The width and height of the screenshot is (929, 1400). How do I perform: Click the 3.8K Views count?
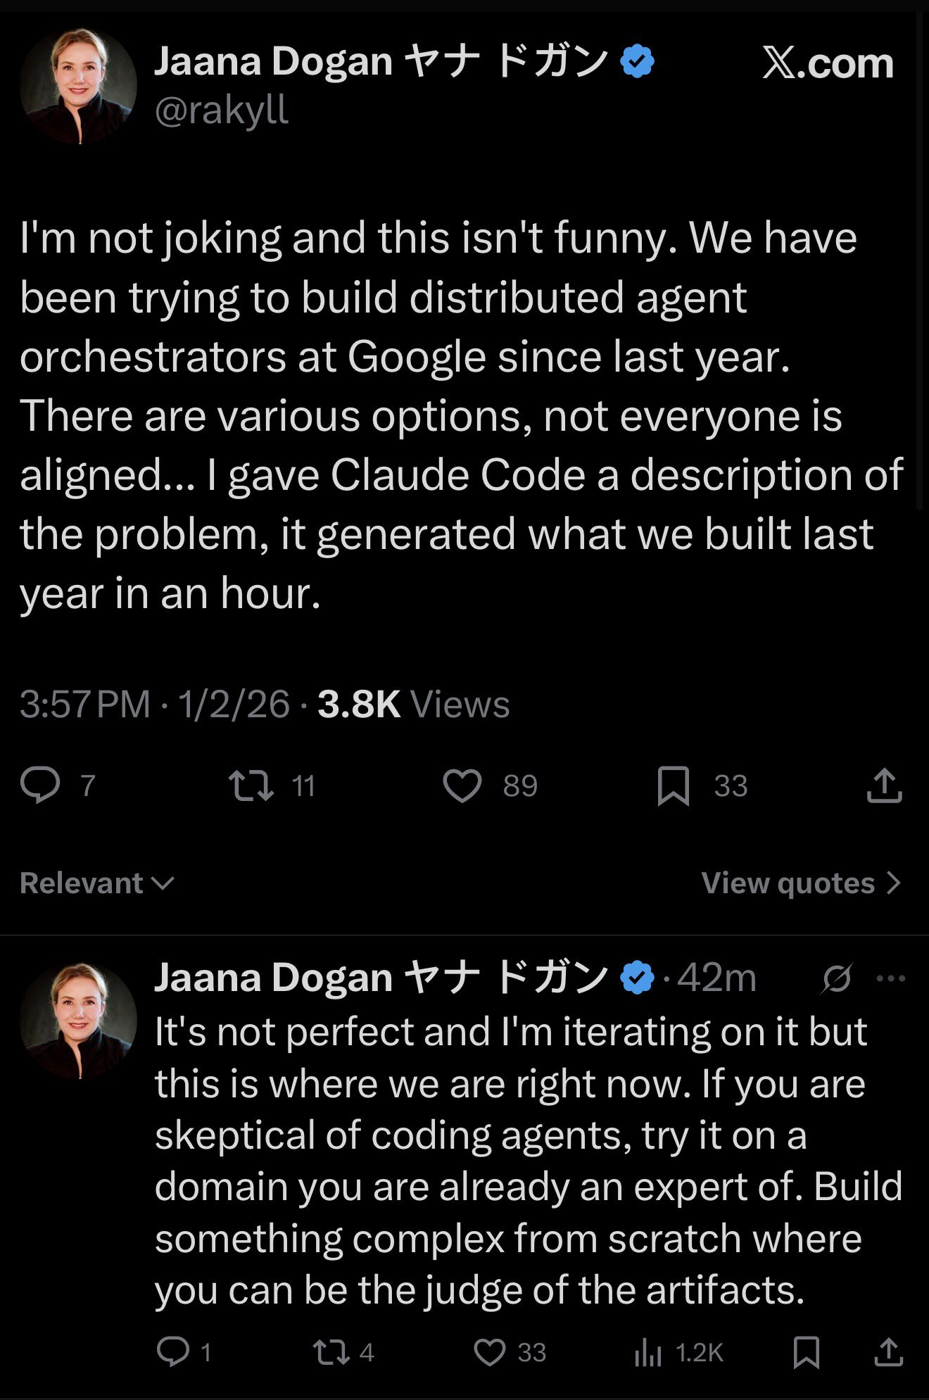point(413,704)
